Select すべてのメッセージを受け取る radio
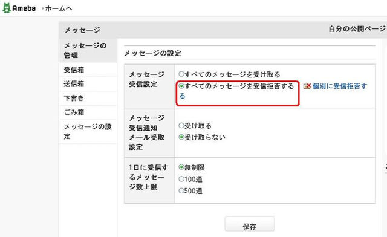This screenshot has width=387, height=237. 181,74
